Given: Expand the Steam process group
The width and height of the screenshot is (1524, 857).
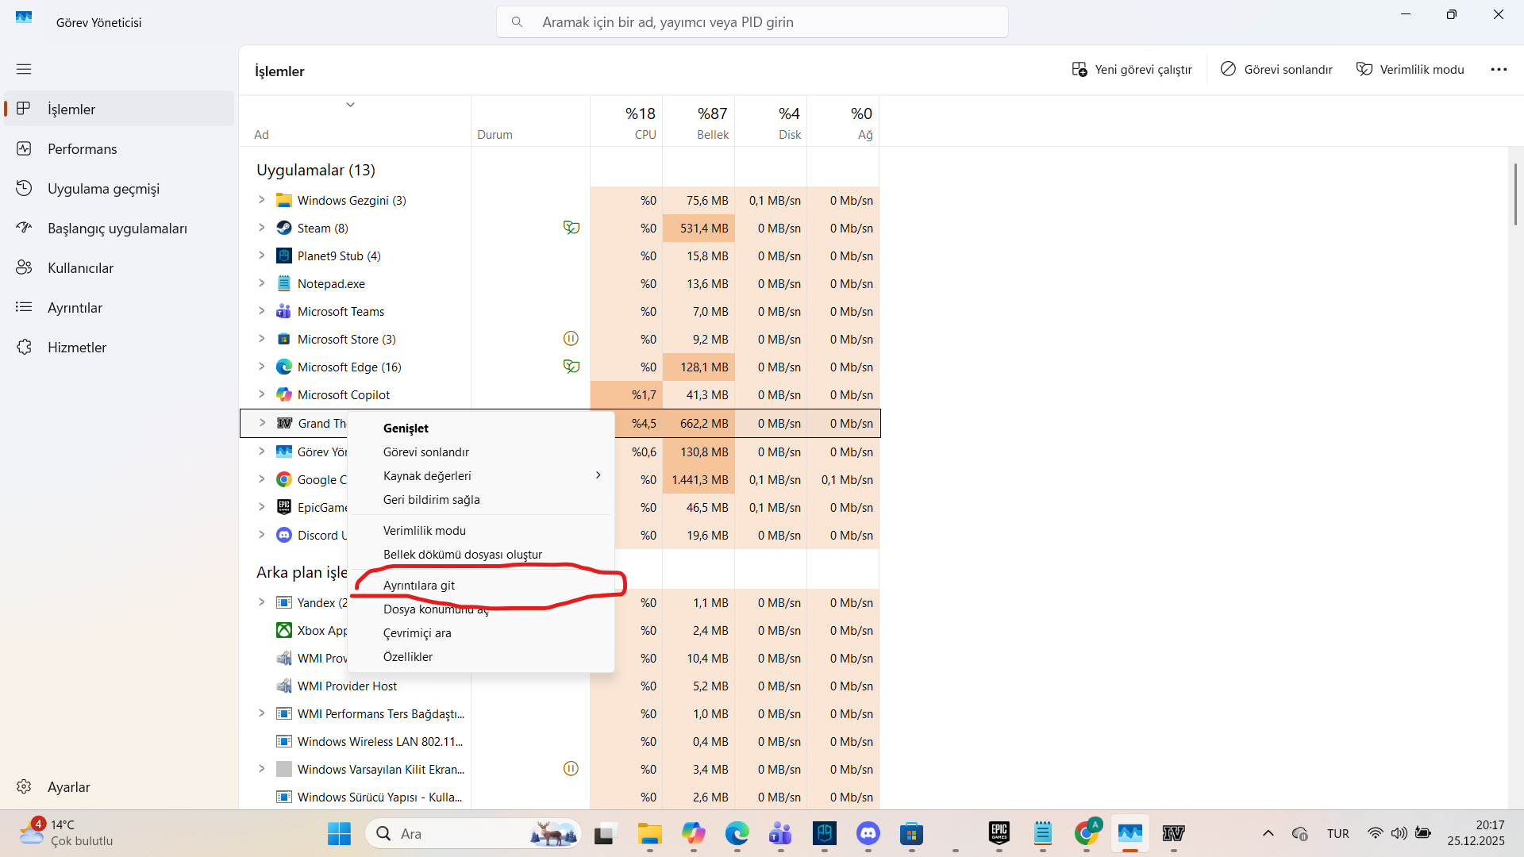Looking at the screenshot, I should click(261, 228).
